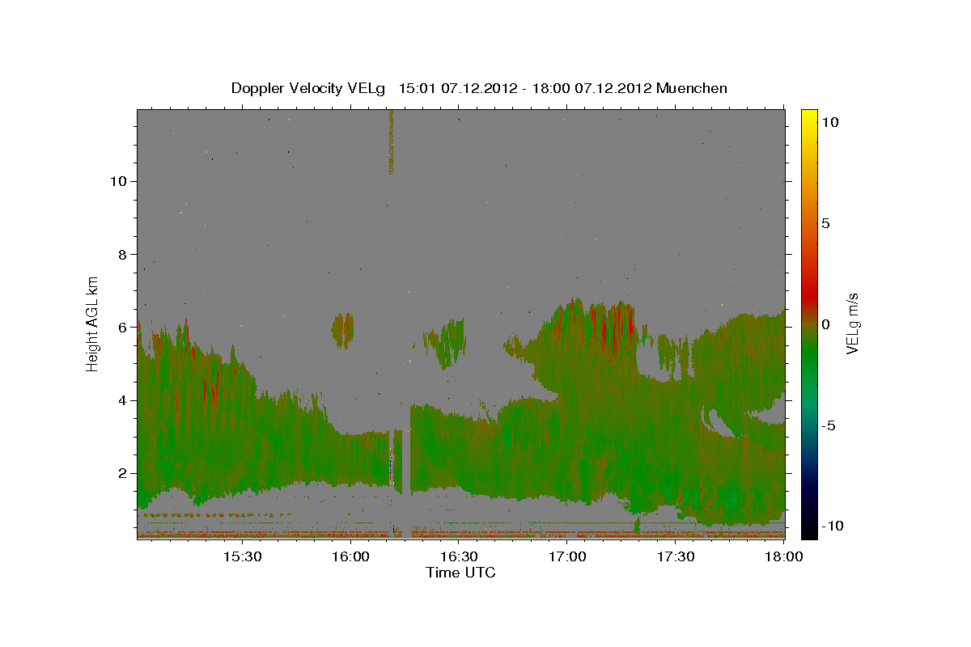Click the 16:00 time tick label
Viewport: 971px width, 647px height.
[350, 557]
